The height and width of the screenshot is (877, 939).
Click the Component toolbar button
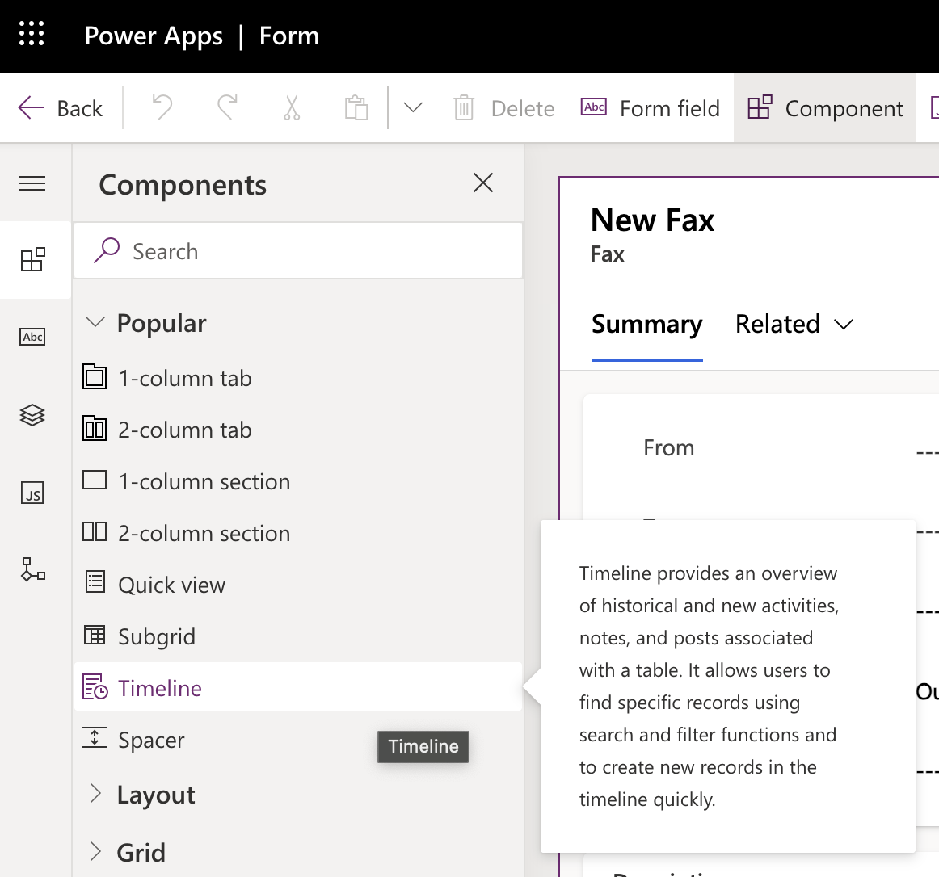(824, 108)
